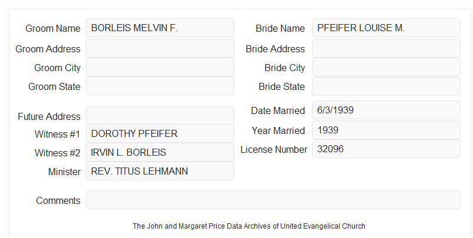This screenshot has width=473, height=238.
Task: Click the Bride Name field
Action: coord(386,28)
